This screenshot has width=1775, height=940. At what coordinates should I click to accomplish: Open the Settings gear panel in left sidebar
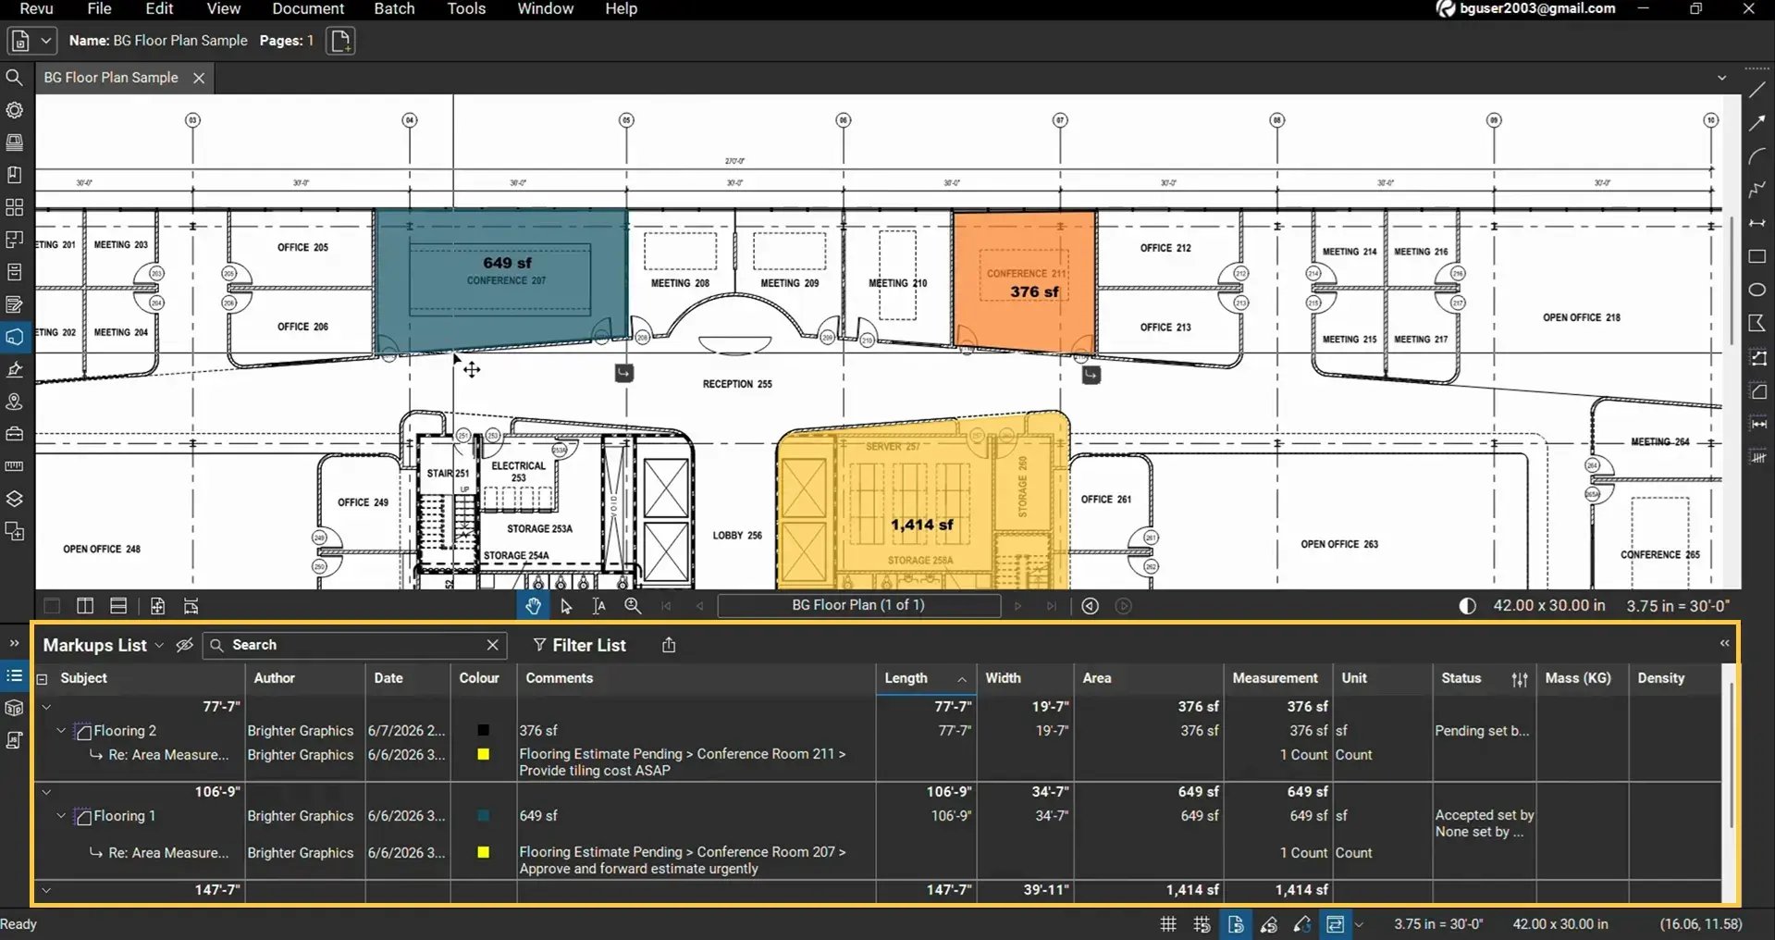(x=14, y=110)
